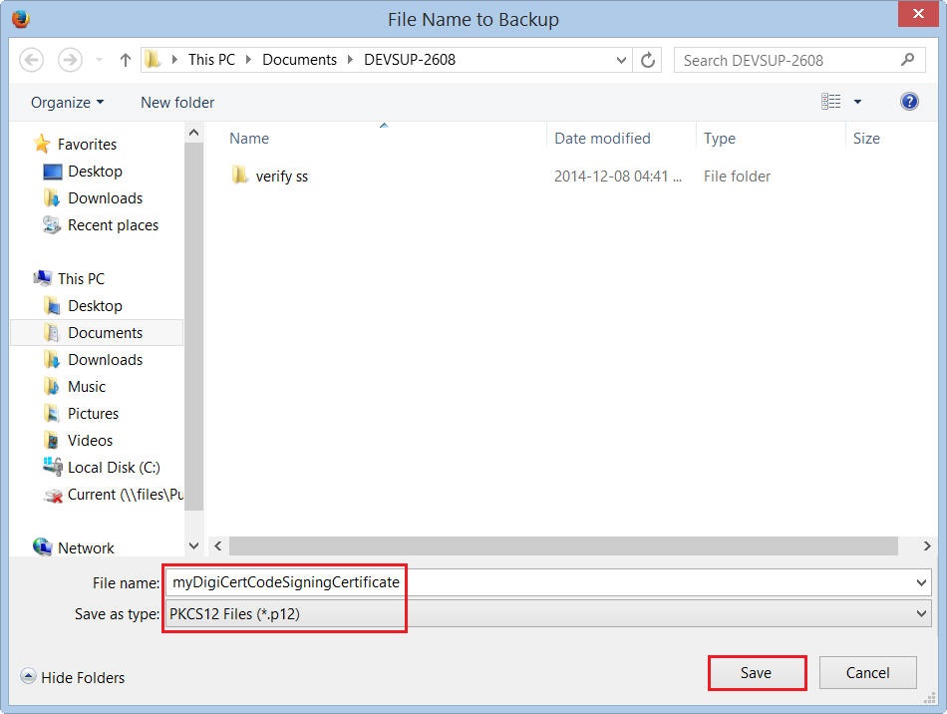Sort files by Name column
Image resolution: width=947 pixels, height=714 pixels.
249,139
